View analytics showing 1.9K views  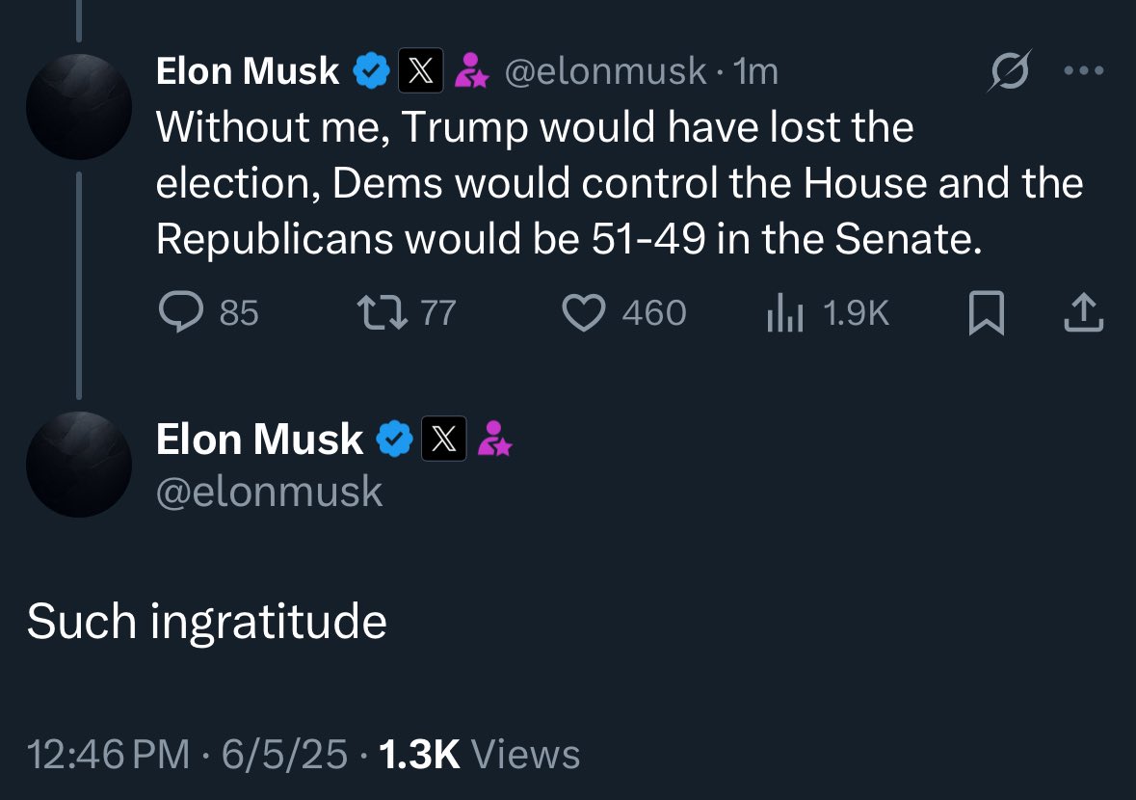coord(828,312)
